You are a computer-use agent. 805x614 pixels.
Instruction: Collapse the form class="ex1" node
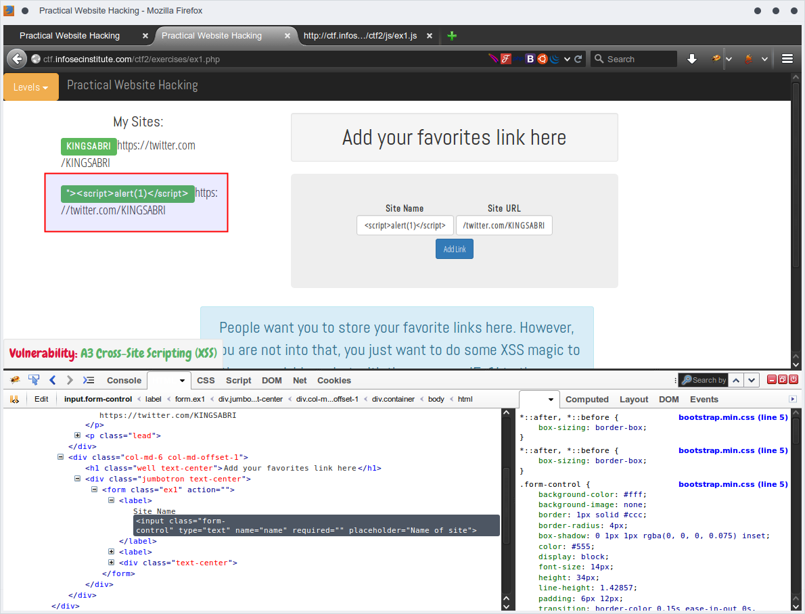95,490
